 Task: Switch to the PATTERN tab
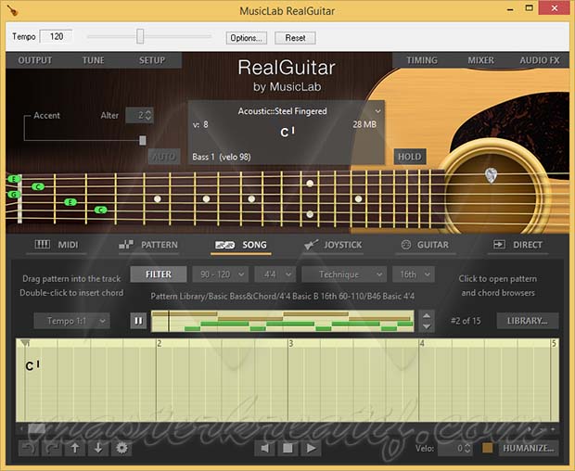(x=148, y=245)
